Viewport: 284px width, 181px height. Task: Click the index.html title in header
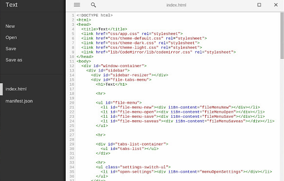pyautogui.click(x=176, y=5)
